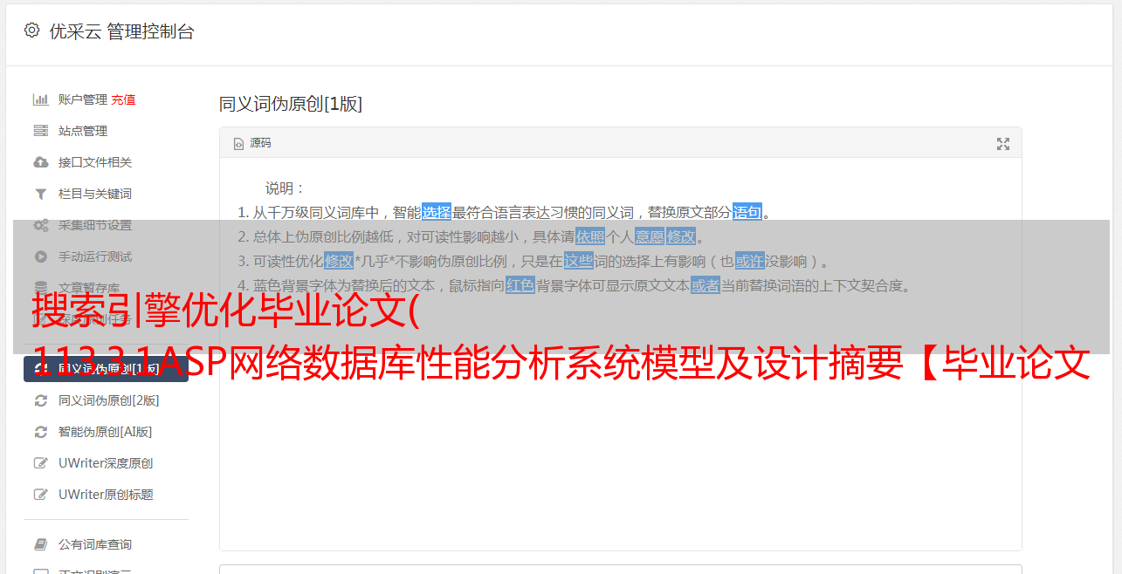Click the 优采云 管理控制台 header title

pyautogui.click(x=121, y=31)
